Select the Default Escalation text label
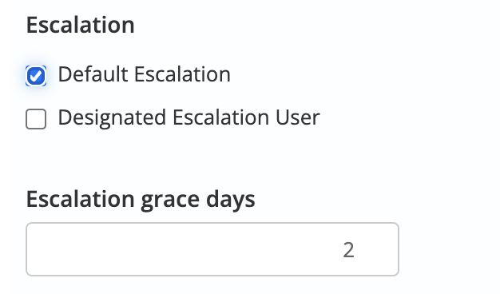This screenshot has width=500, height=294. [x=144, y=74]
